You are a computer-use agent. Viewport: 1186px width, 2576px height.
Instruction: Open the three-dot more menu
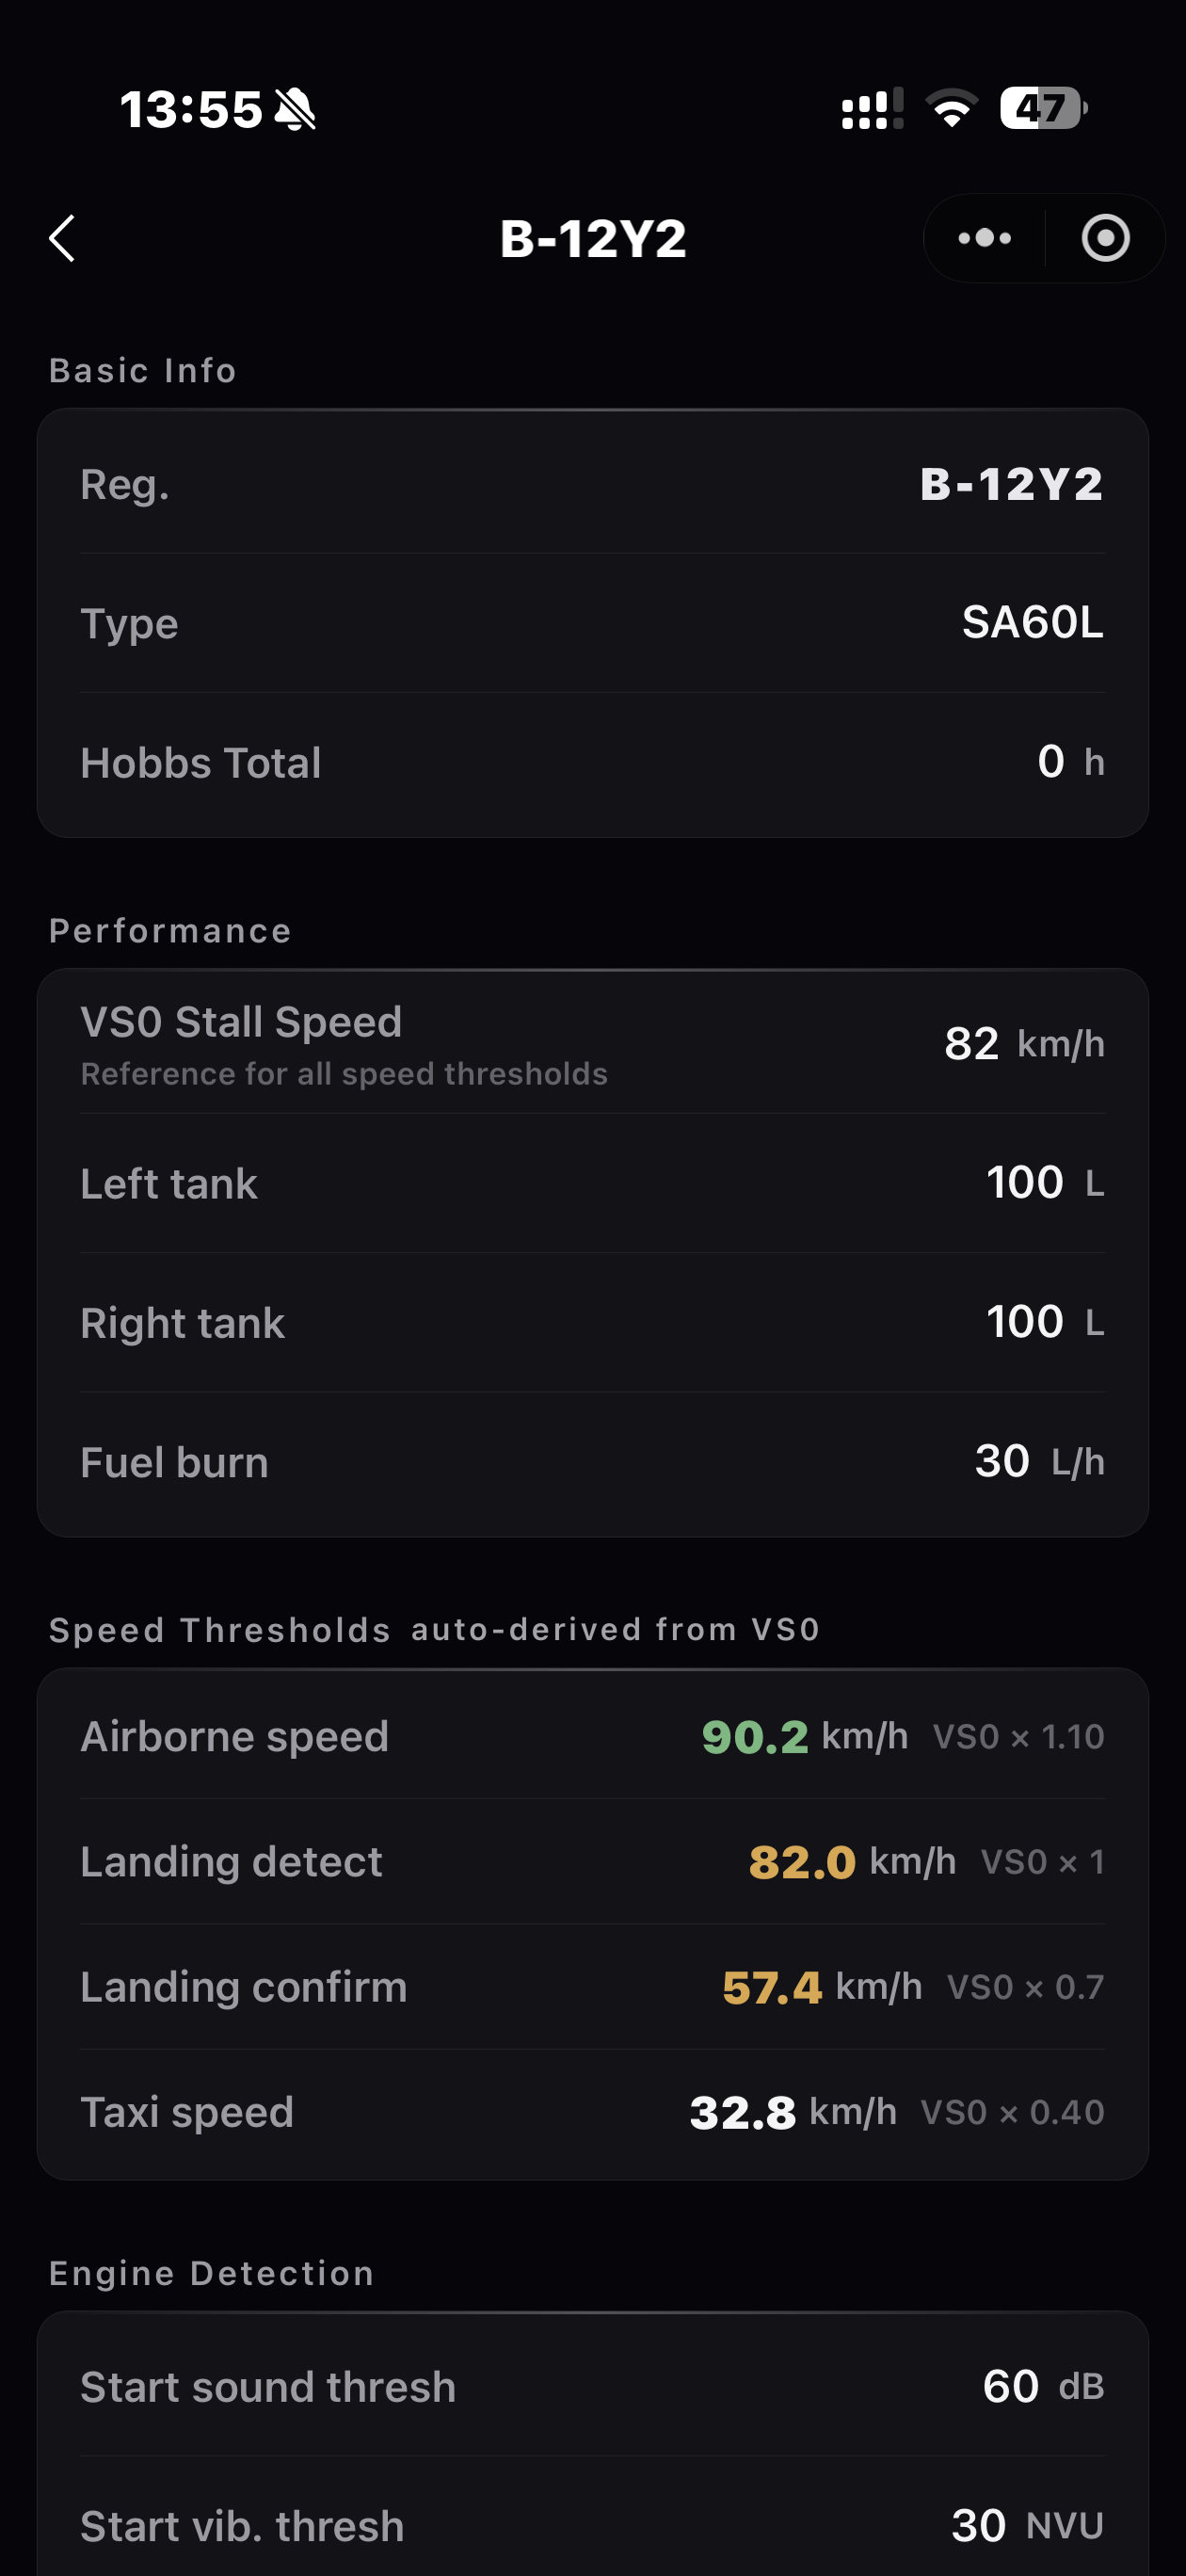pos(984,238)
